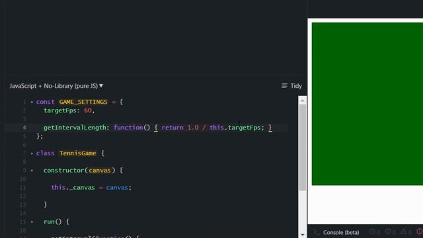Click the "targetFps: 60," line
This screenshot has width=423, height=238.
coord(69,110)
